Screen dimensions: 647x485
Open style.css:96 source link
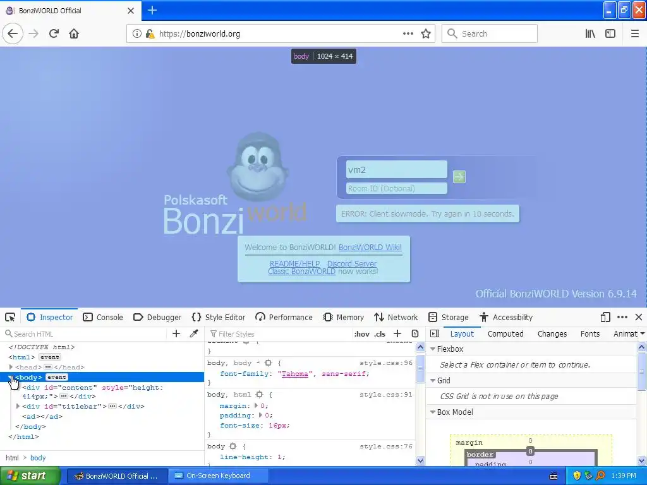(386, 363)
